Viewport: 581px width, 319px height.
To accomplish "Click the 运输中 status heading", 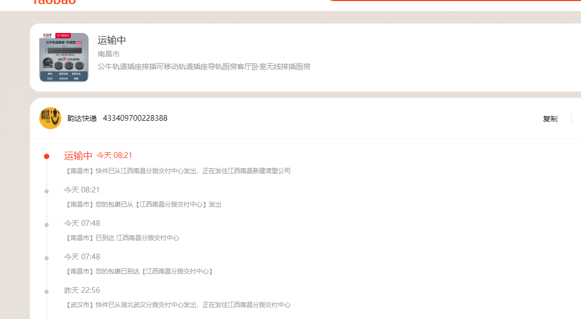I will tap(112, 40).
